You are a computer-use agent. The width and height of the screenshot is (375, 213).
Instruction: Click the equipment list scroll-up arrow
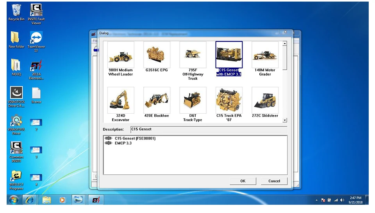click(285, 43)
